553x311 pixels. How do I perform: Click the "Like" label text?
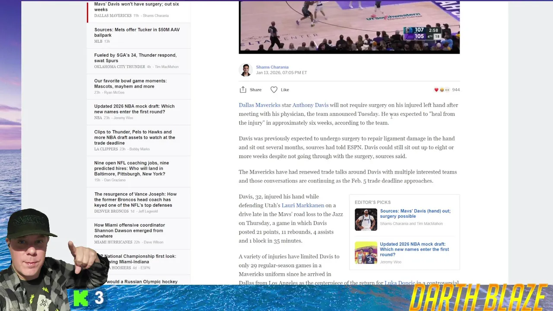285,90
